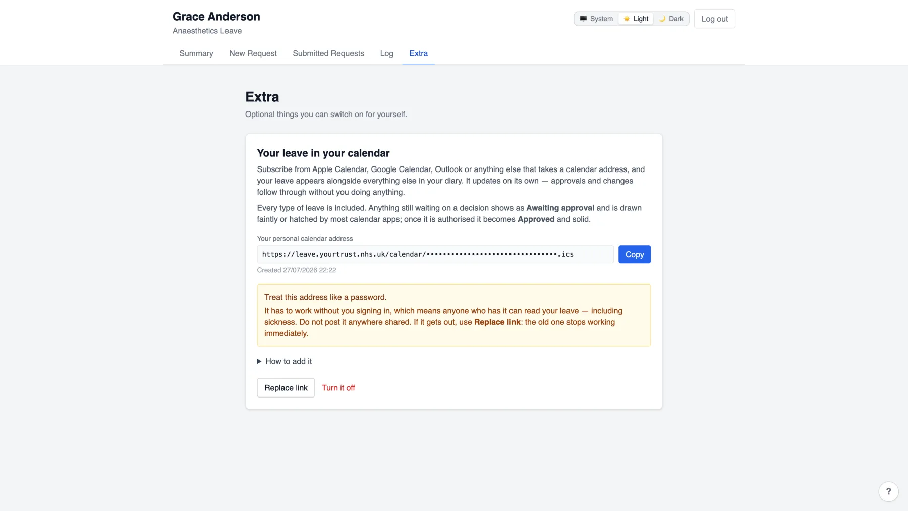The height and width of the screenshot is (511, 908).
Task: Click the Grace Anderson heading
Action: (x=216, y=17)
